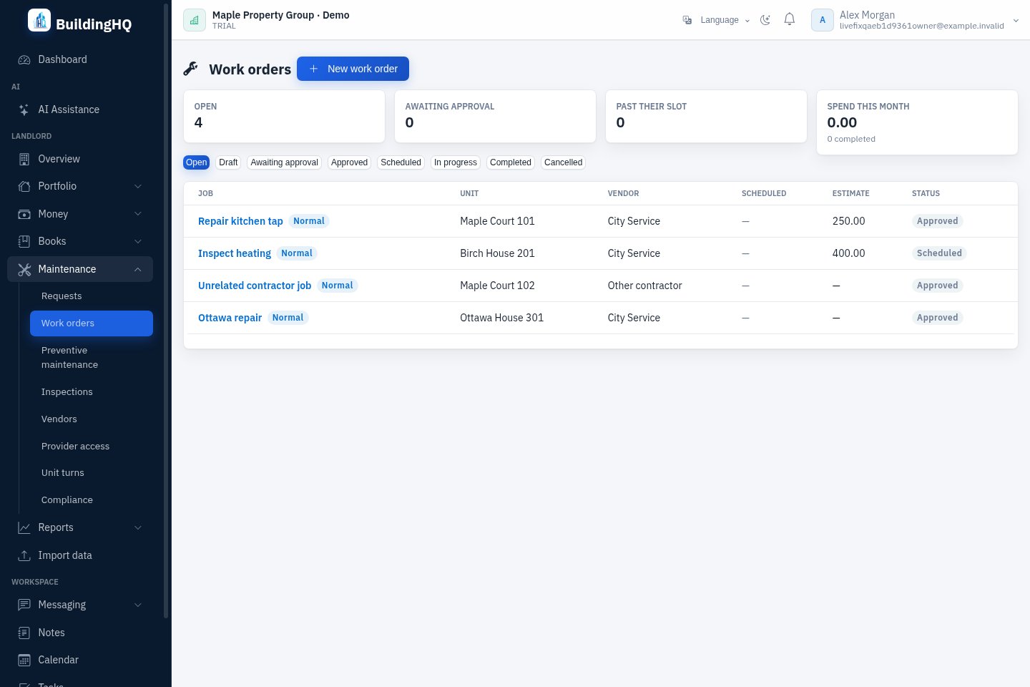The image size is (1030, 687).
Task: Expand the Books submenu chevron
Action: [x=138, y=241]
